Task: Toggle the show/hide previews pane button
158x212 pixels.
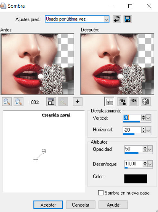Action: 109,102
